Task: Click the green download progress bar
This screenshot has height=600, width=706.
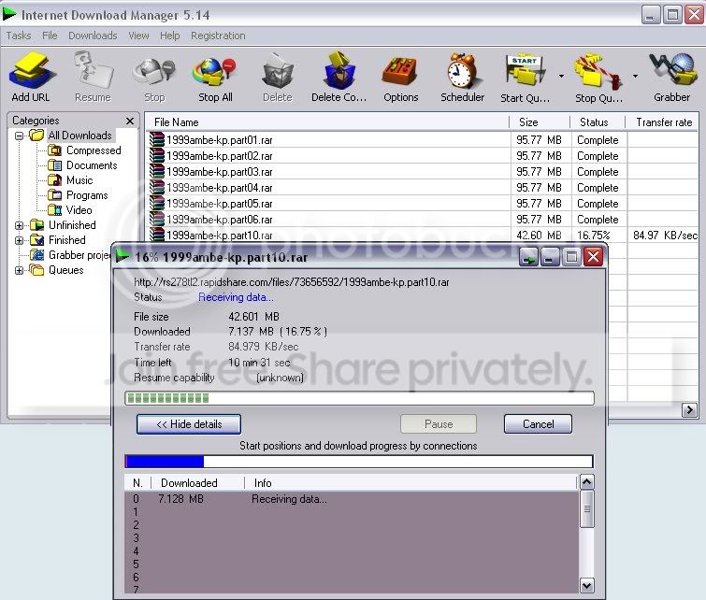Action: (359, 398)
